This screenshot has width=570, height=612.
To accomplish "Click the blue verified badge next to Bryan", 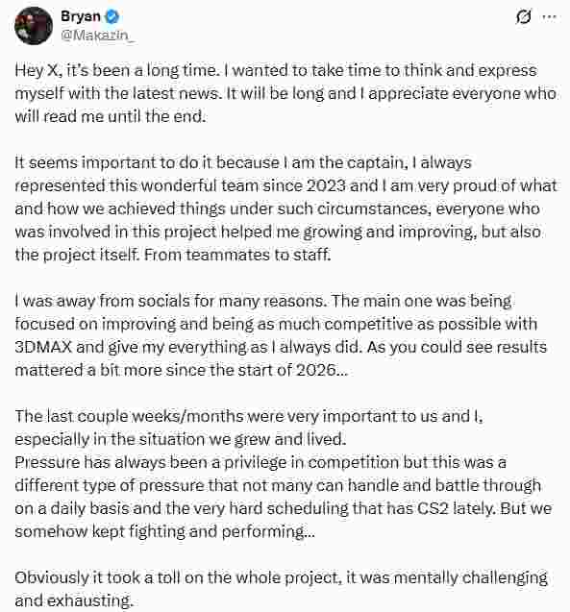I will [x=112, y=16].
